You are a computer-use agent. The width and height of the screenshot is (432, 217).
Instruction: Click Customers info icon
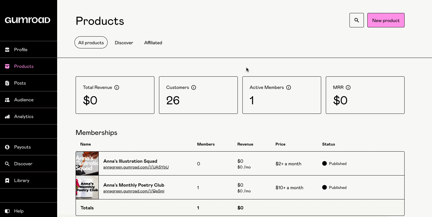[194, 87]
